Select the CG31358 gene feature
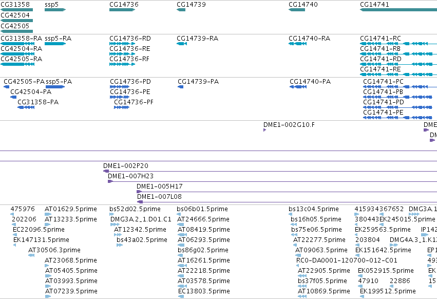The image size is (437, 299). (17, 10)
